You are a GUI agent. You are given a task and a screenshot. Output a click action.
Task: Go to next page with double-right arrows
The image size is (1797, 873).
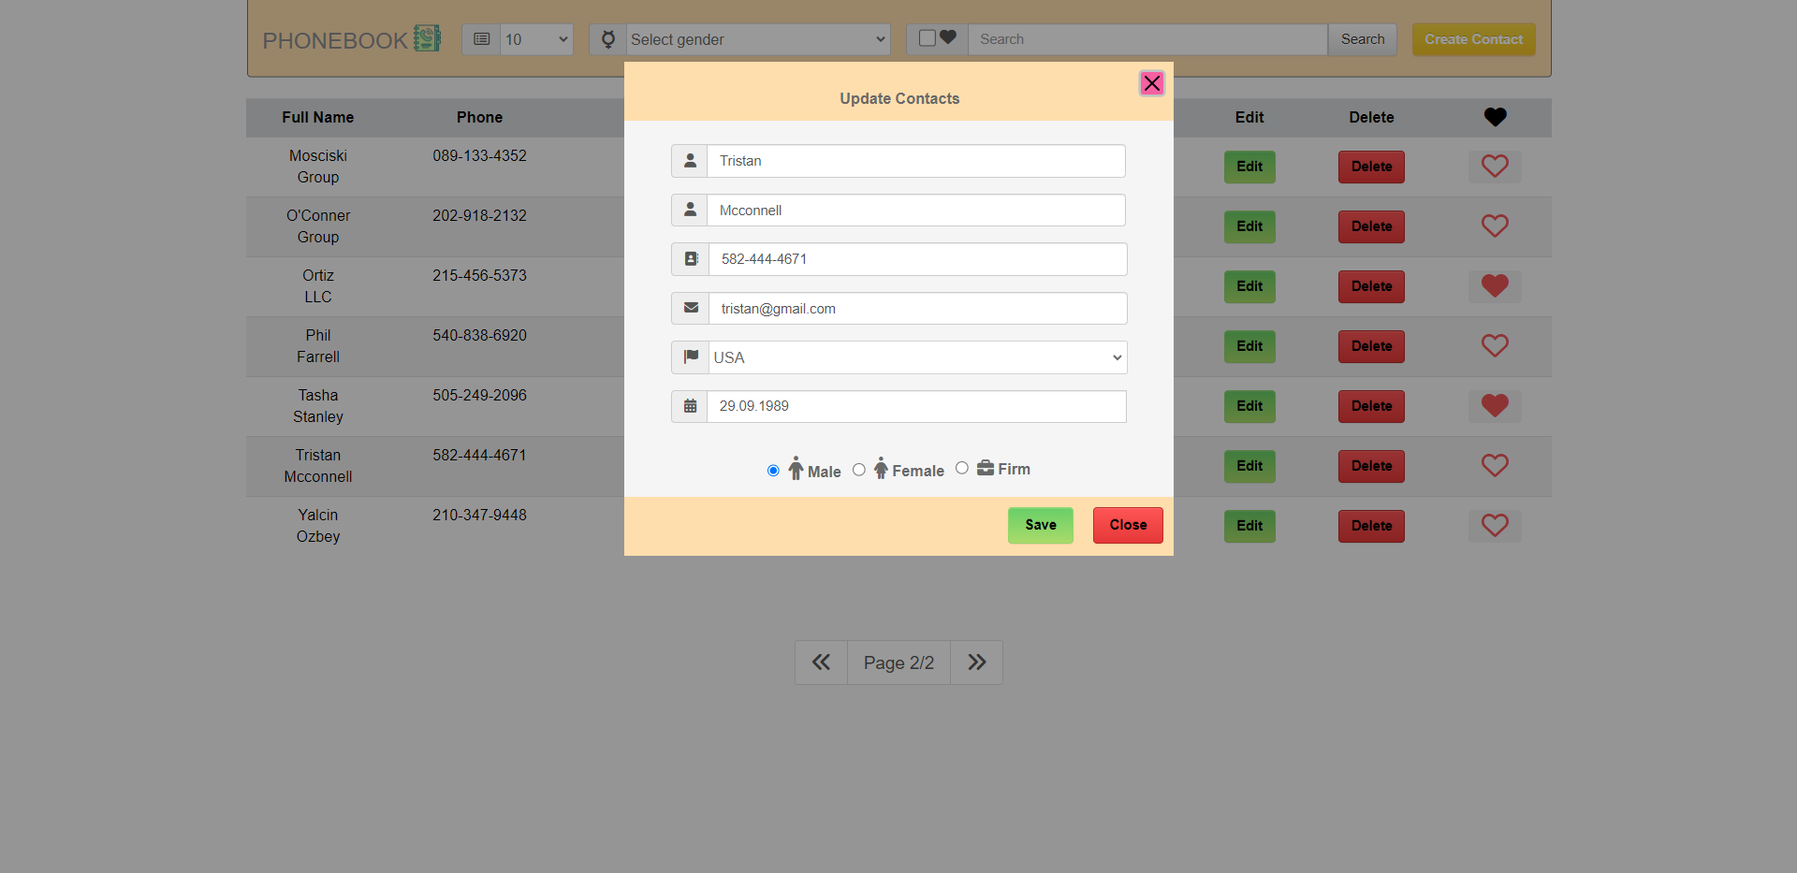pos(976,662)
